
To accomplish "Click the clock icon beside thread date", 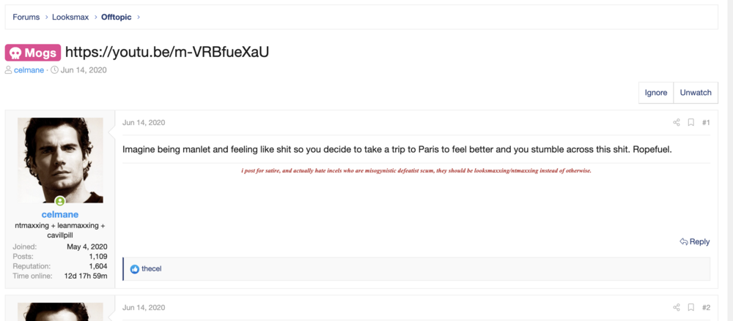I will 54,70.
